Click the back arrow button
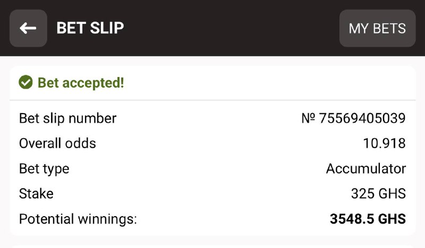This screenshot has width=425, height=248. (x=28, y=28)
